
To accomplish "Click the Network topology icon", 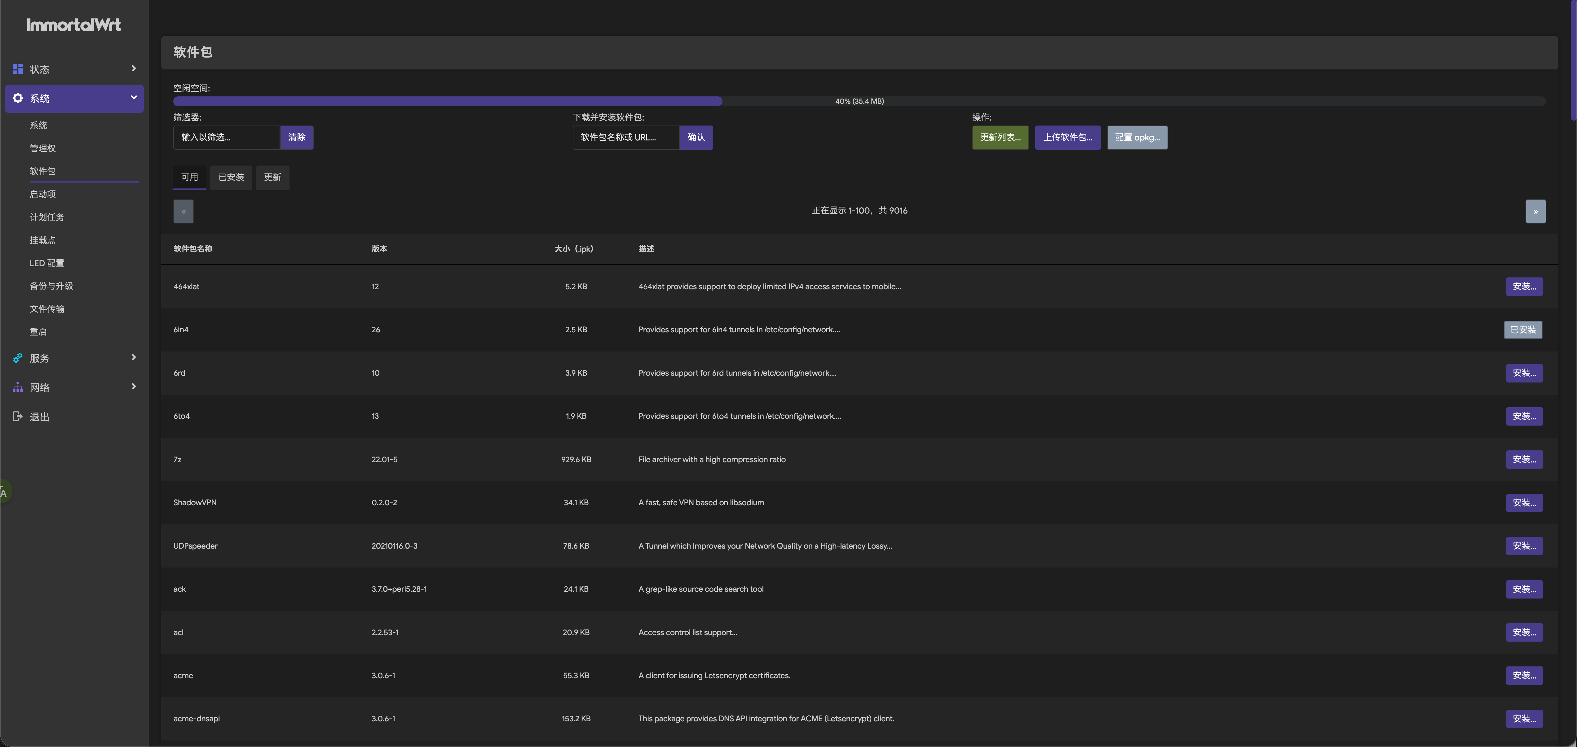I will click(x=18, y=387).
